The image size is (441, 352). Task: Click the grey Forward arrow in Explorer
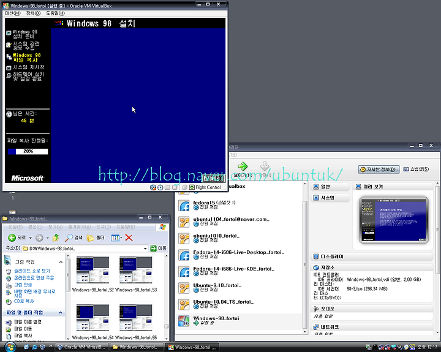click(39, 238)
